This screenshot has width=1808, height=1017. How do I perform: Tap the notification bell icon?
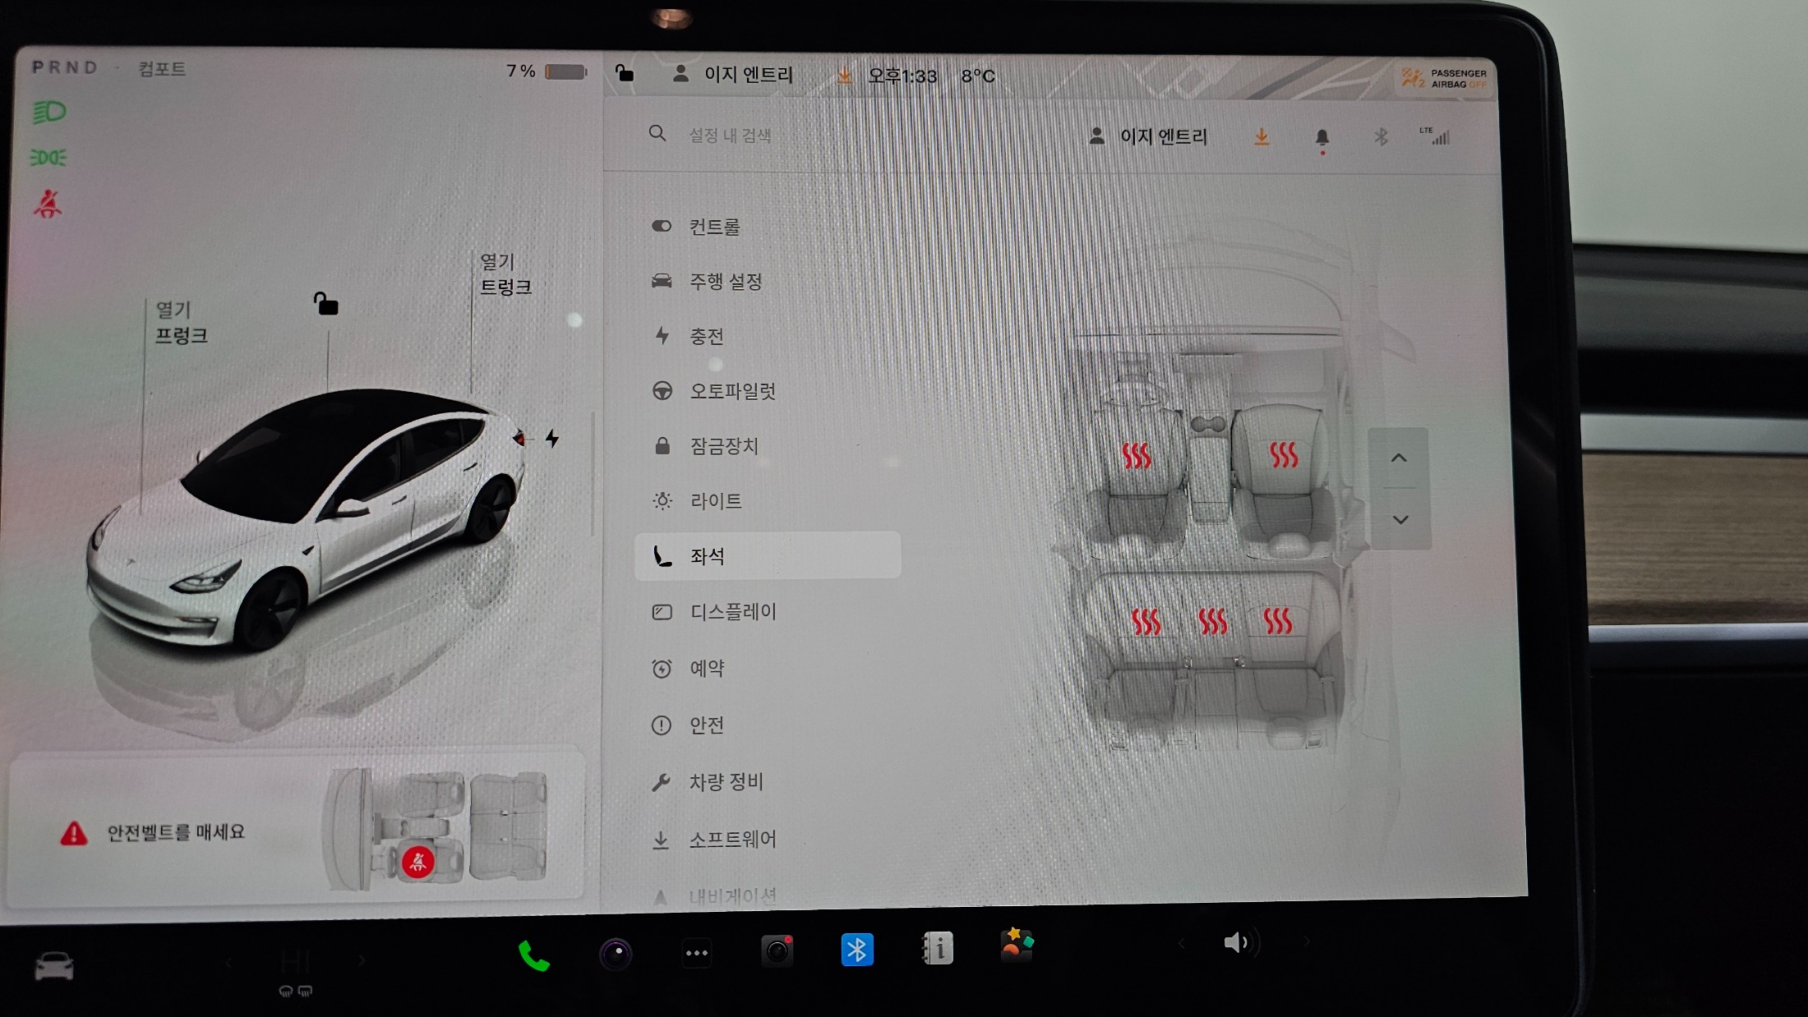pyautogui.click(x=1321, y=137)
